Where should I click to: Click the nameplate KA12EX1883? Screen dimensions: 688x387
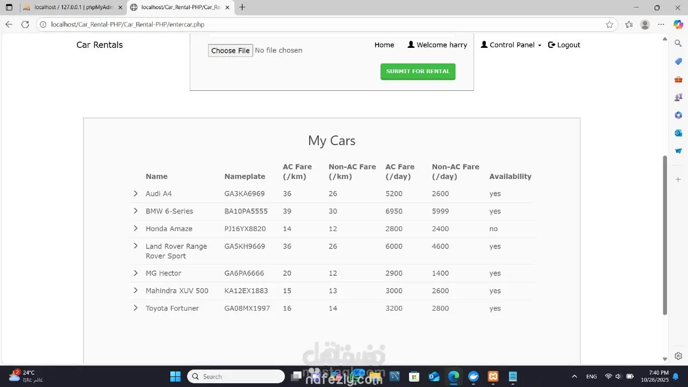tap(246, 291)
